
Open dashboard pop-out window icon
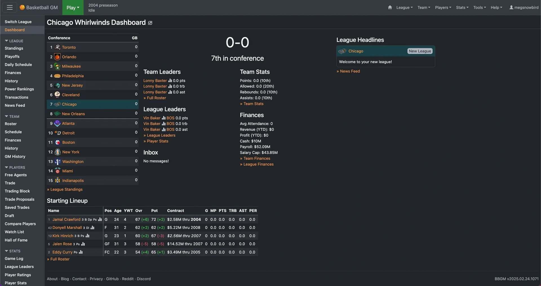point(150,23)
